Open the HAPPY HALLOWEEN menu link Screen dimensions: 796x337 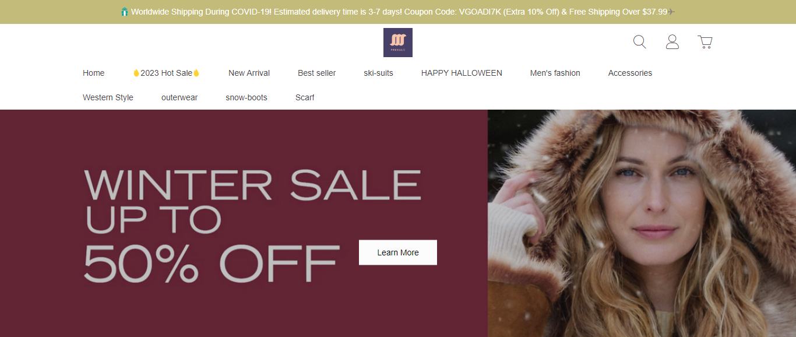click(462, 73)
